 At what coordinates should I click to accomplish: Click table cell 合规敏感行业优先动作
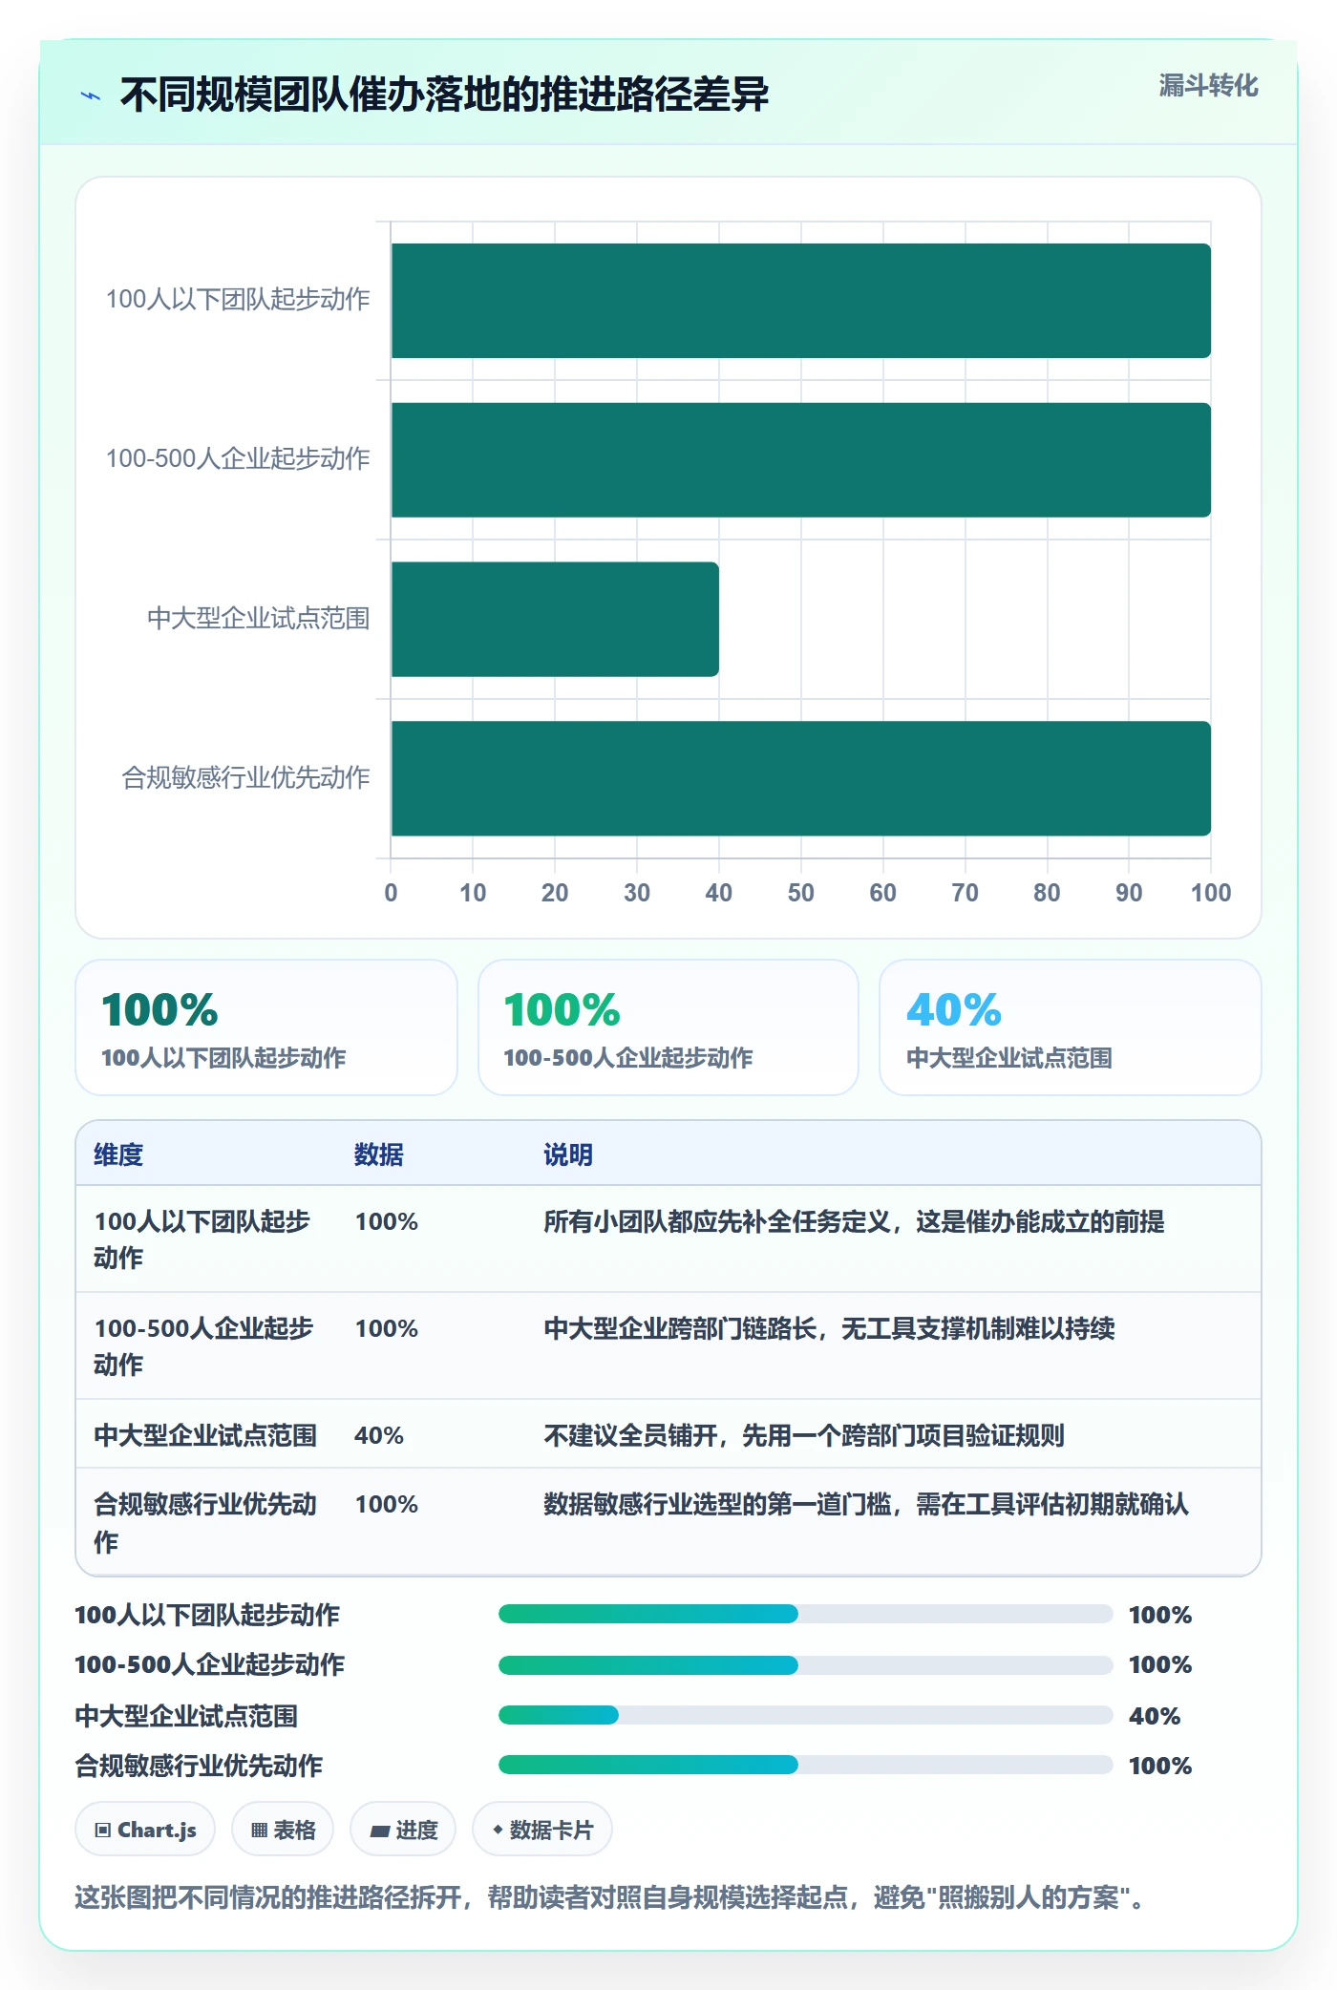point(205,1522)
